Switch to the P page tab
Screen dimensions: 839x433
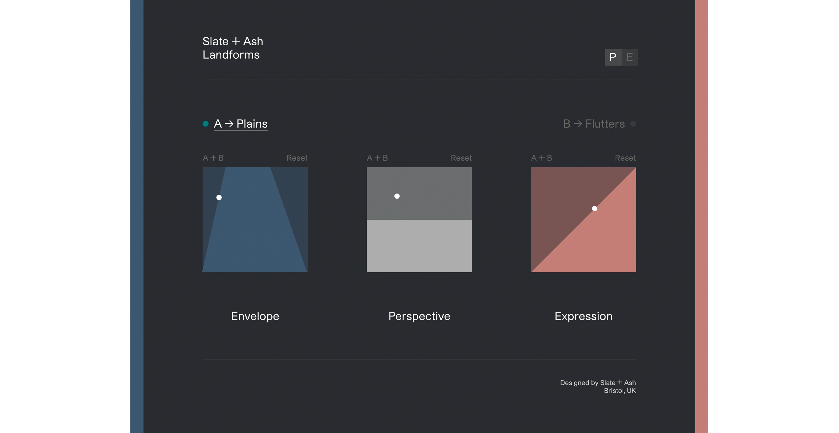tap(613, 57)
